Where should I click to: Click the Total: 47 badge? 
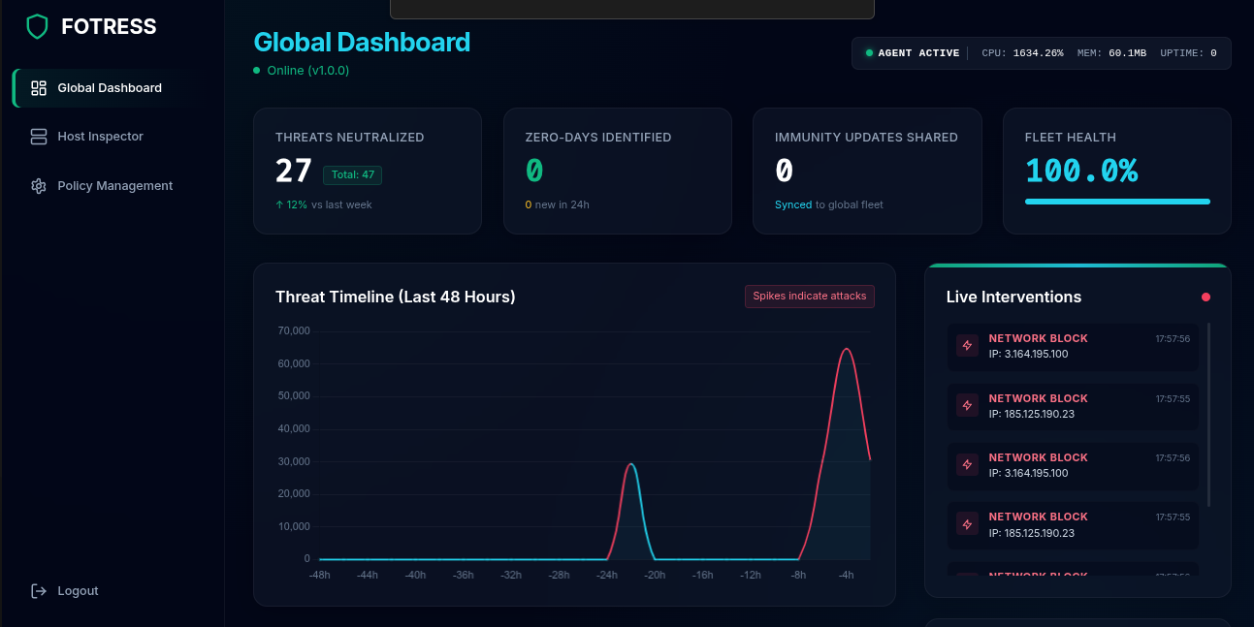(352, 175)
